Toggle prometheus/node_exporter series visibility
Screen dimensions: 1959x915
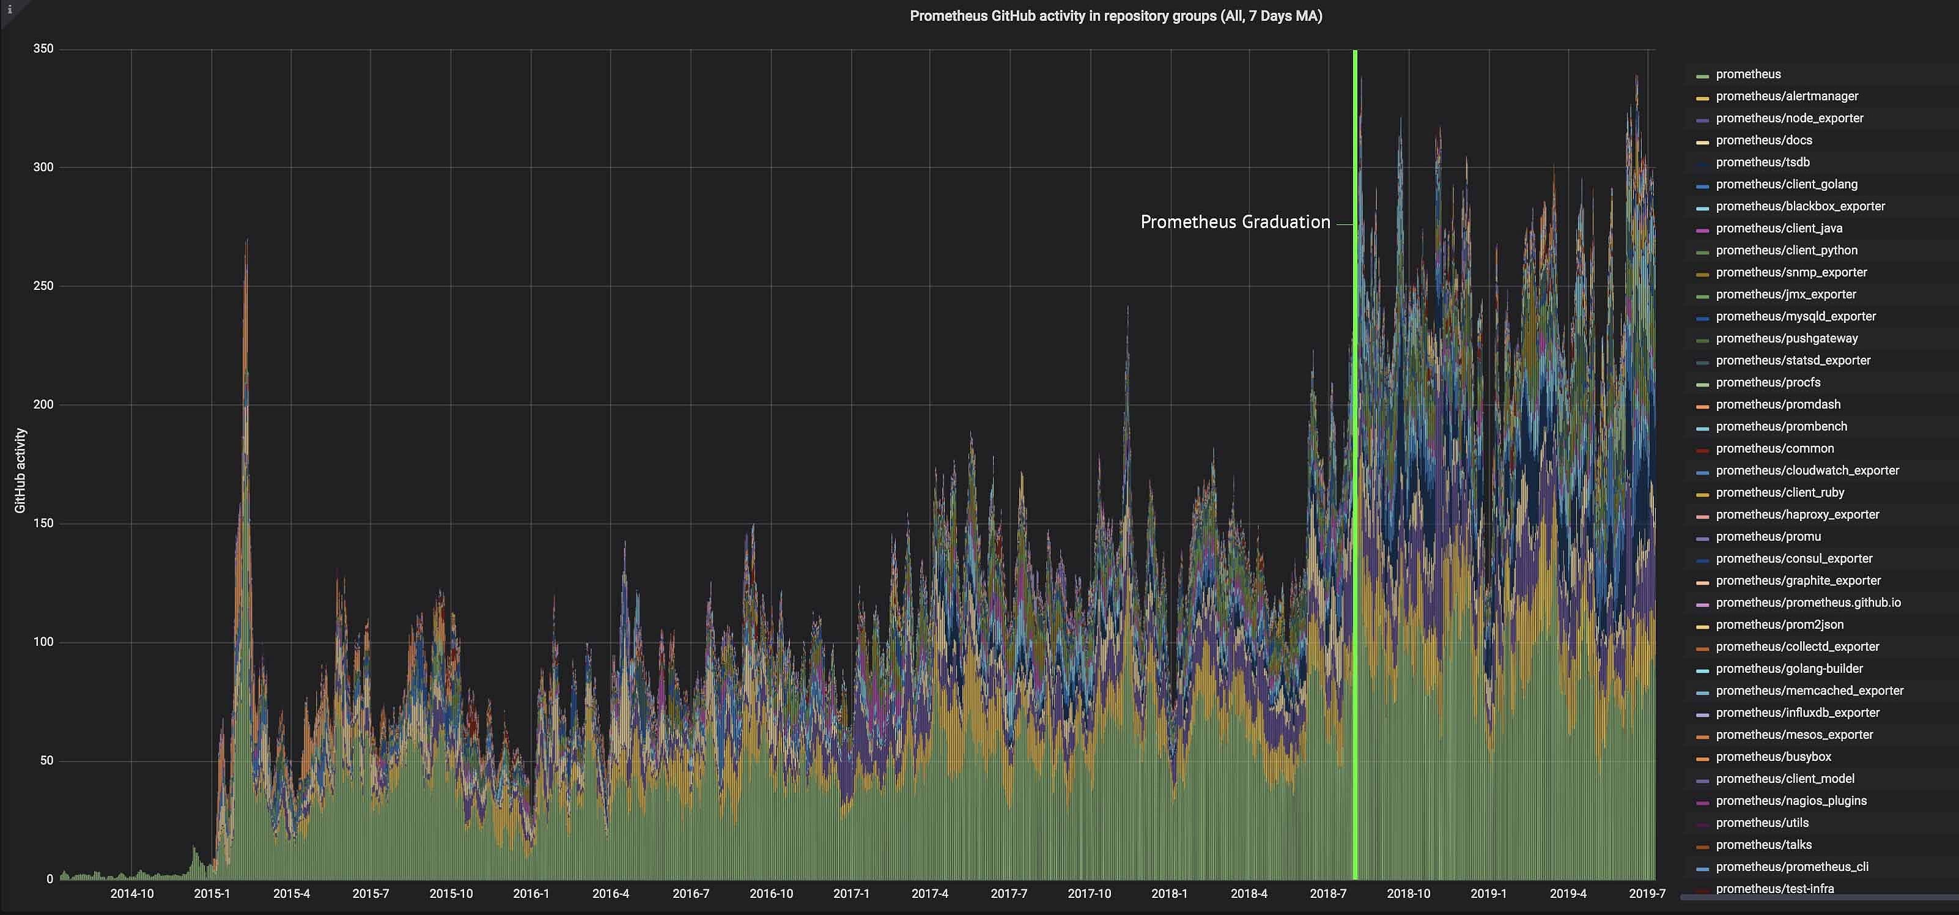point(1788,119)
